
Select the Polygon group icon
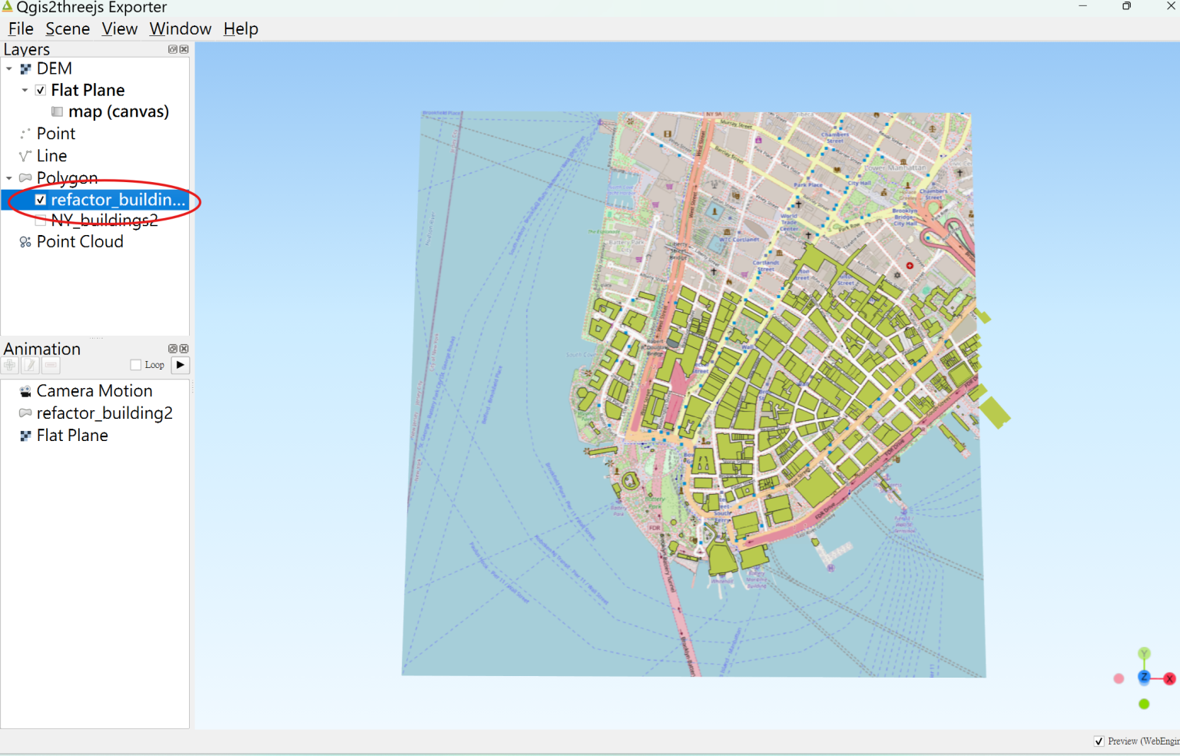point(24,177)
